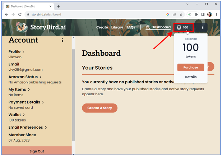
Task: Click the '07 Aug, 2023' member date
Action: point(19,141)
